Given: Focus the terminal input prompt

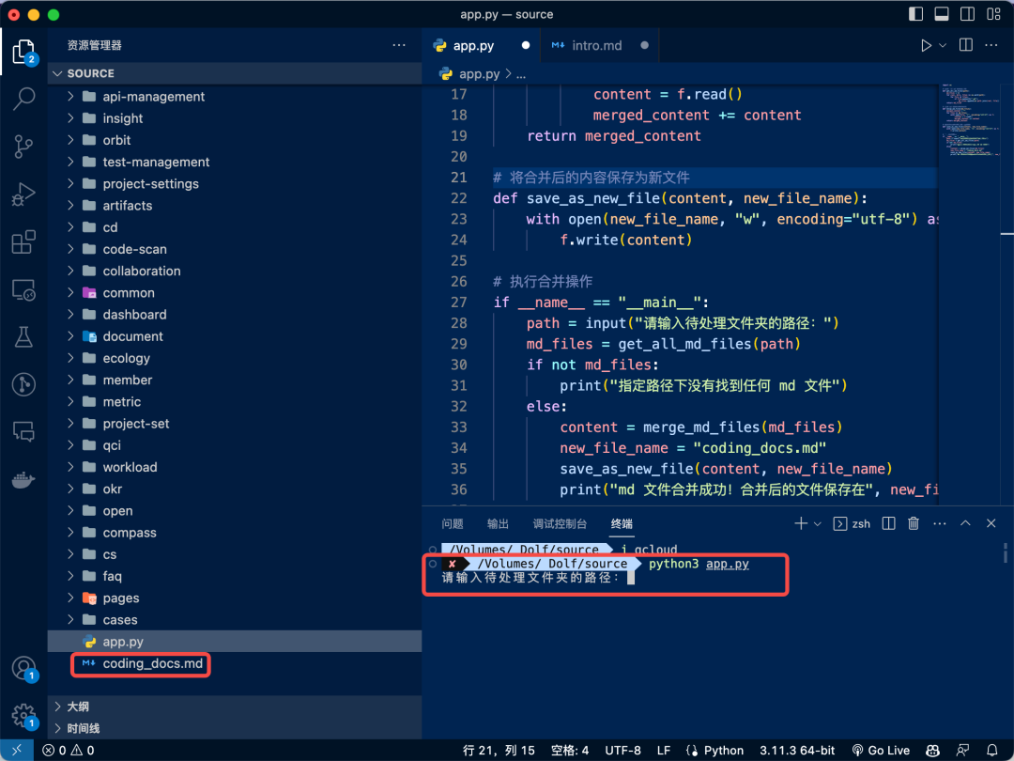Looking at the screenshot, I should [x=631, y=577].
